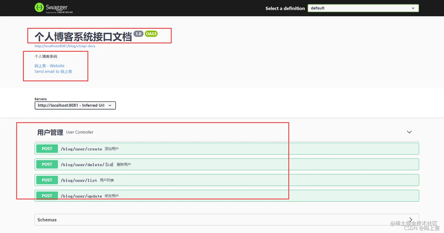Collapse the 用户管理 section chevron
Viewport: 444px width, 233px height.
(x=409, y=132)
